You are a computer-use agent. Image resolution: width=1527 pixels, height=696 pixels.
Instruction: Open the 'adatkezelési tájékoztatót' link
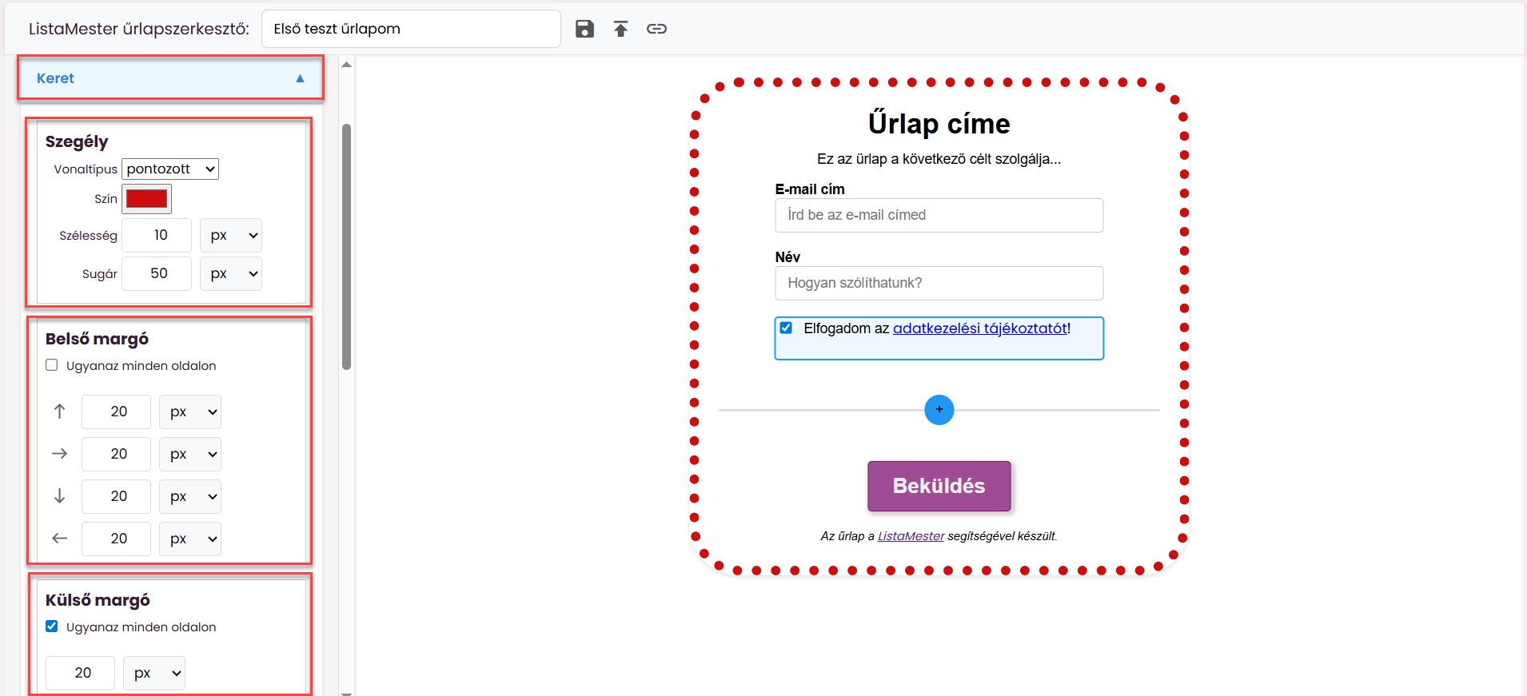(x=980, y=328)
